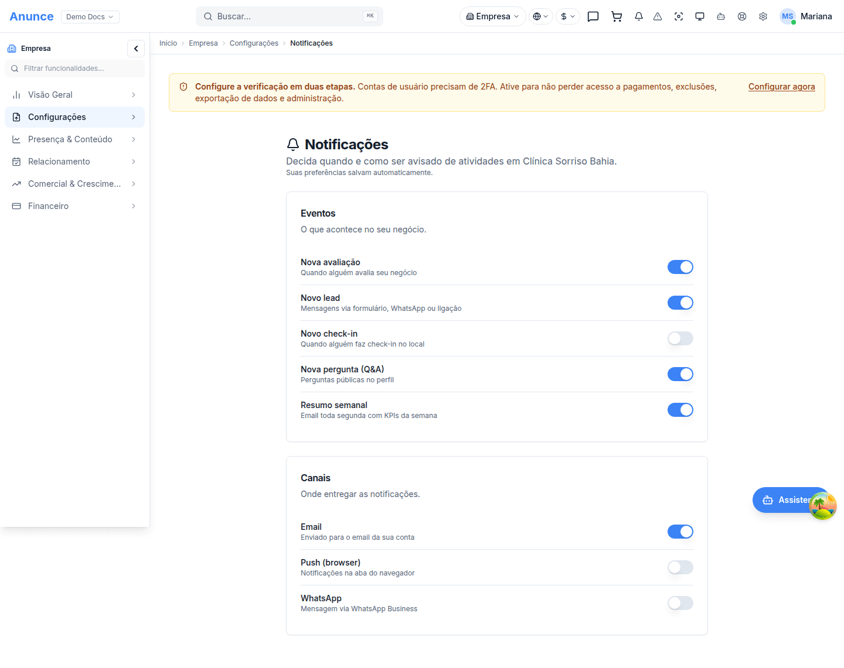Image resolution: width=844 pixels, height=668 pixels.
Task: Enable Push (browser) notifications
Action: (680, 567)
